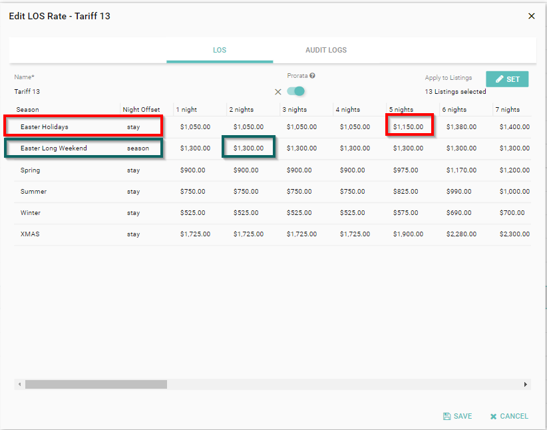Toggle the Prorata switch off

tap(296, 91)
